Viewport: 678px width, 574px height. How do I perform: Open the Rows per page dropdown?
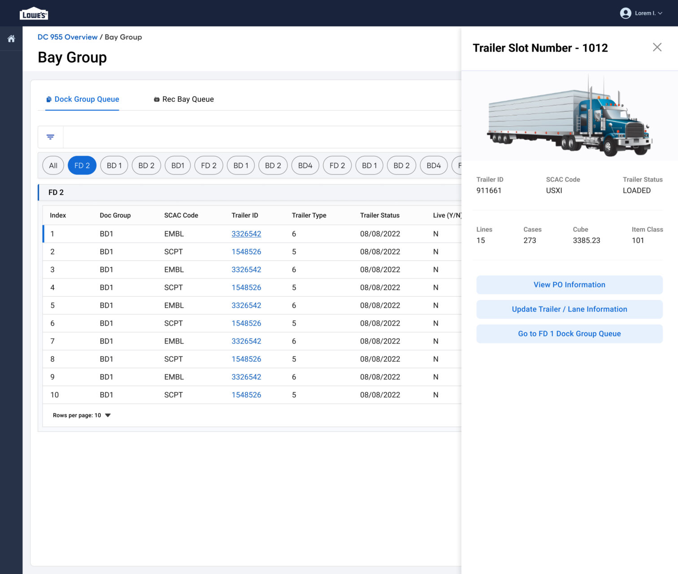[x=108, y=415]
